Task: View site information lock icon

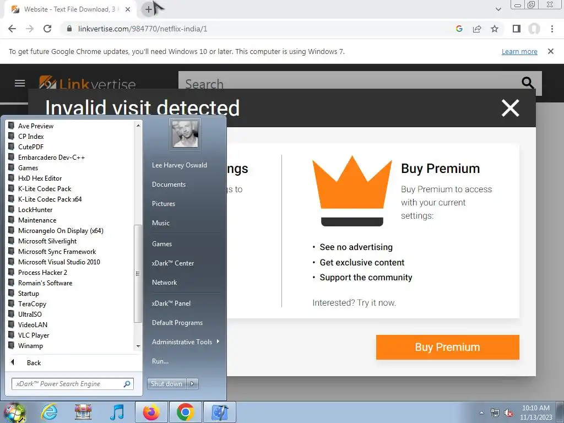Action: point(69,29)
